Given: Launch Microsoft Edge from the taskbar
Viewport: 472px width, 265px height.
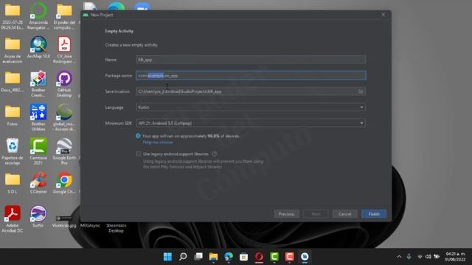Looking at the screenshot, I should pyautogui.click(x=229, y=257).
